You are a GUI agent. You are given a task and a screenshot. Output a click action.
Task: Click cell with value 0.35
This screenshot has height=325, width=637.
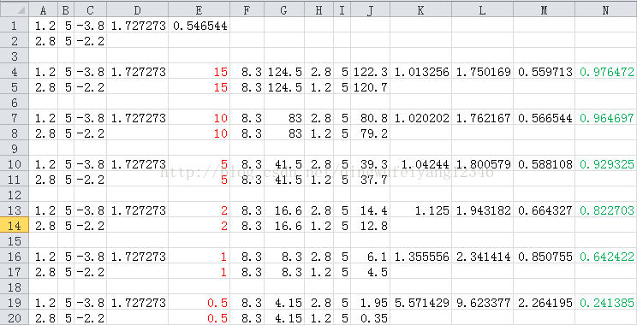[370, 317]
